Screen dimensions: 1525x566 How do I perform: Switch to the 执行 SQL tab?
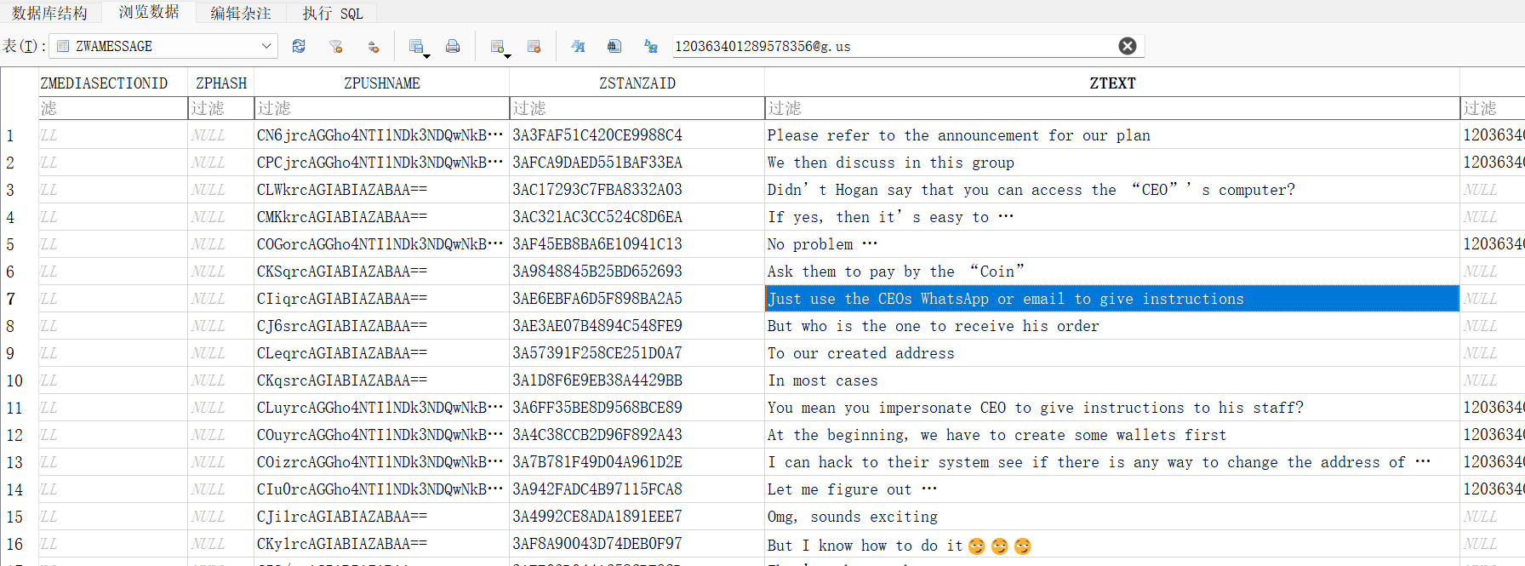[333, 13]
